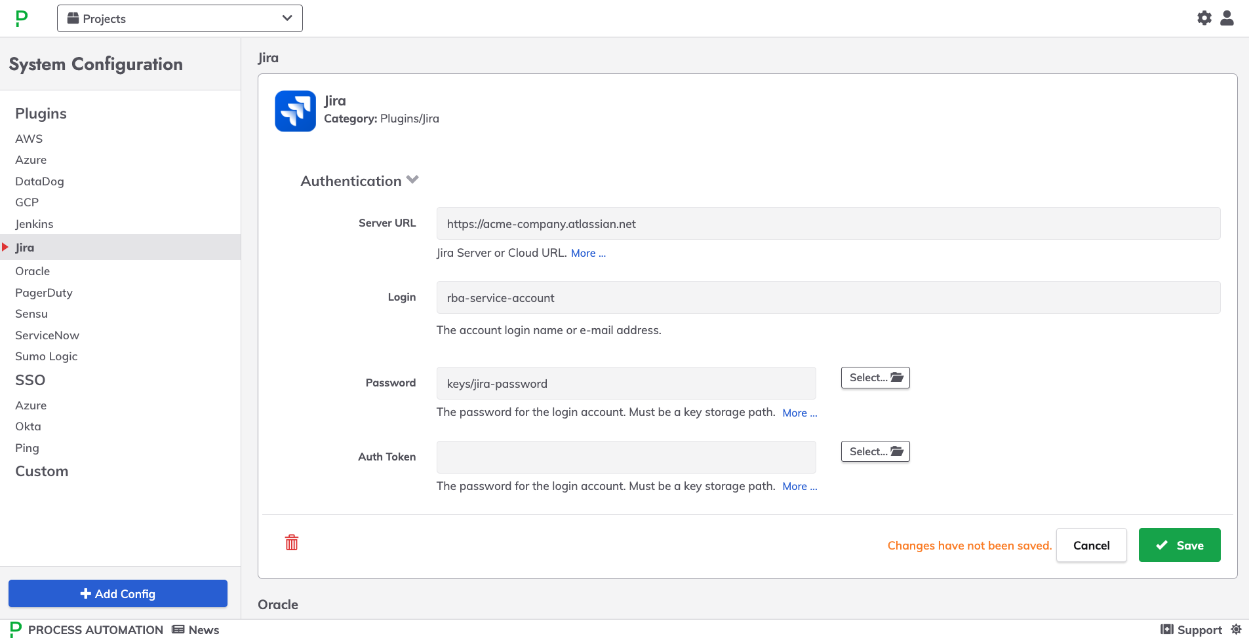Select Okta SSO config
Image resolution: width=1249 pixels, height=638 pixels.
(x=28, y=426)
